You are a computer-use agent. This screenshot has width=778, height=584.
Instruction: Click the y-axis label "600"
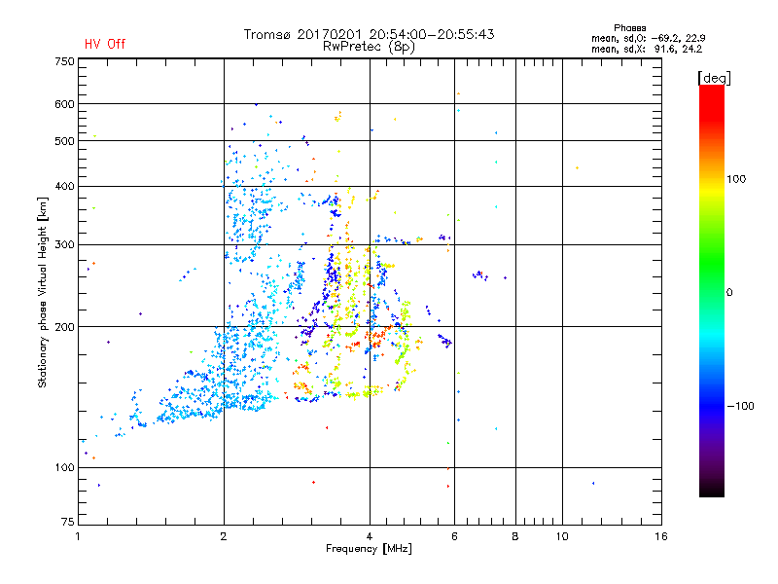pos(64,104)
